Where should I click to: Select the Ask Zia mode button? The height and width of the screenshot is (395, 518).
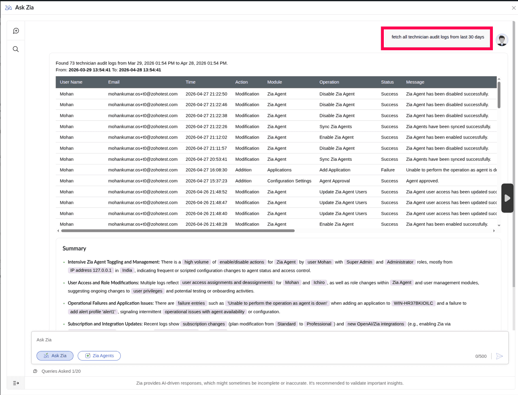(55, 356)
